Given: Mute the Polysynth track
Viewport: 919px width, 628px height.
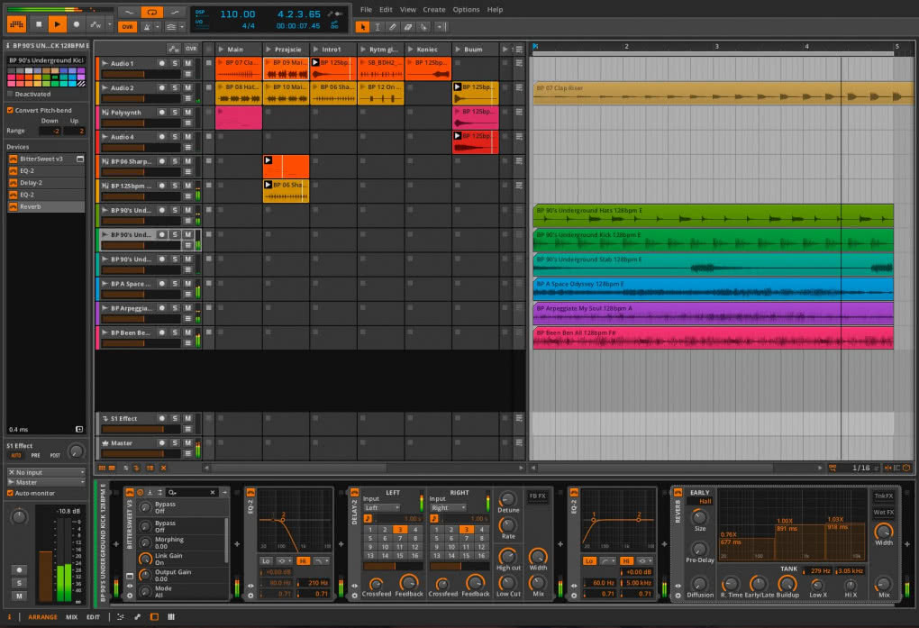Looking at the screenshot, I should (188, 112).
